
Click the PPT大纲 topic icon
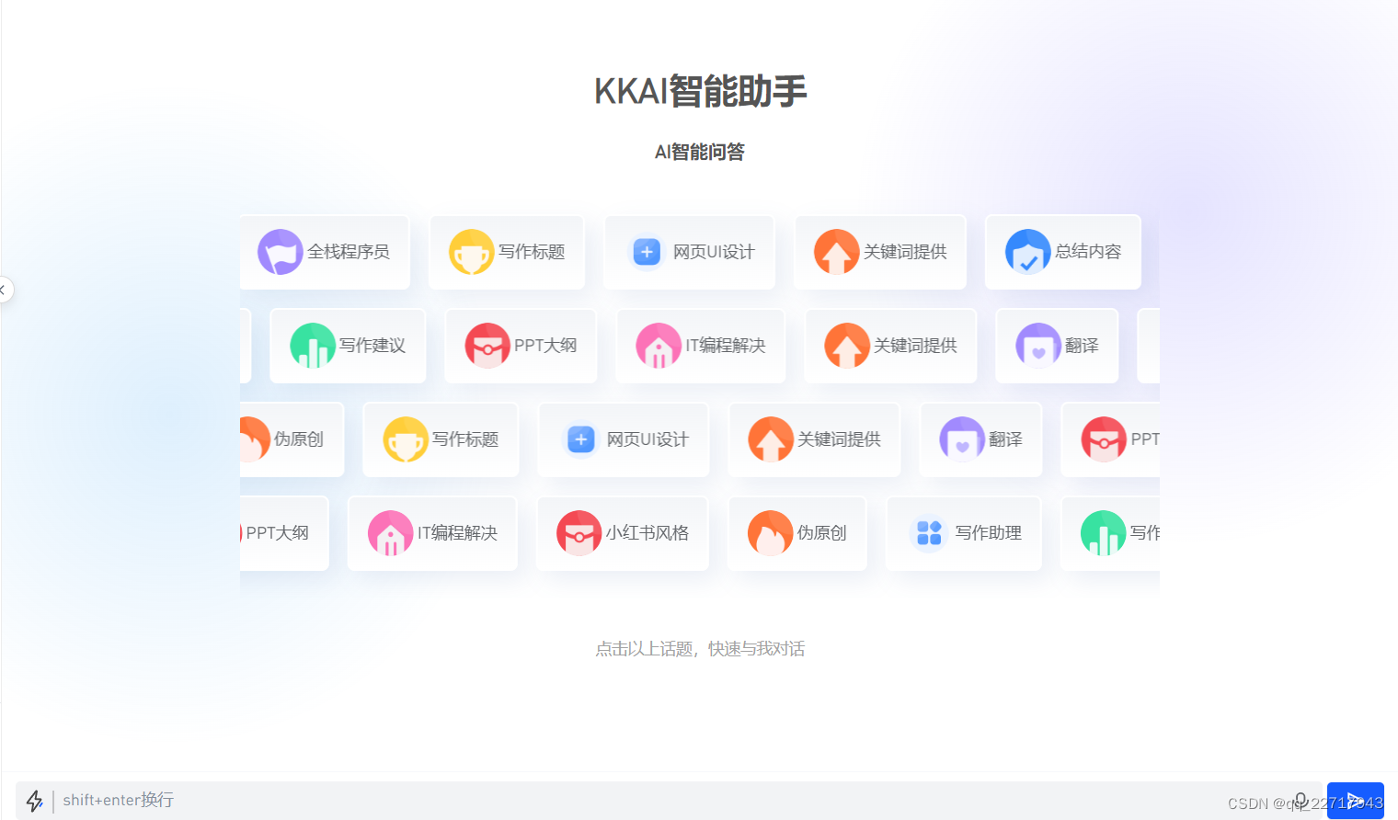click(489, 346)
